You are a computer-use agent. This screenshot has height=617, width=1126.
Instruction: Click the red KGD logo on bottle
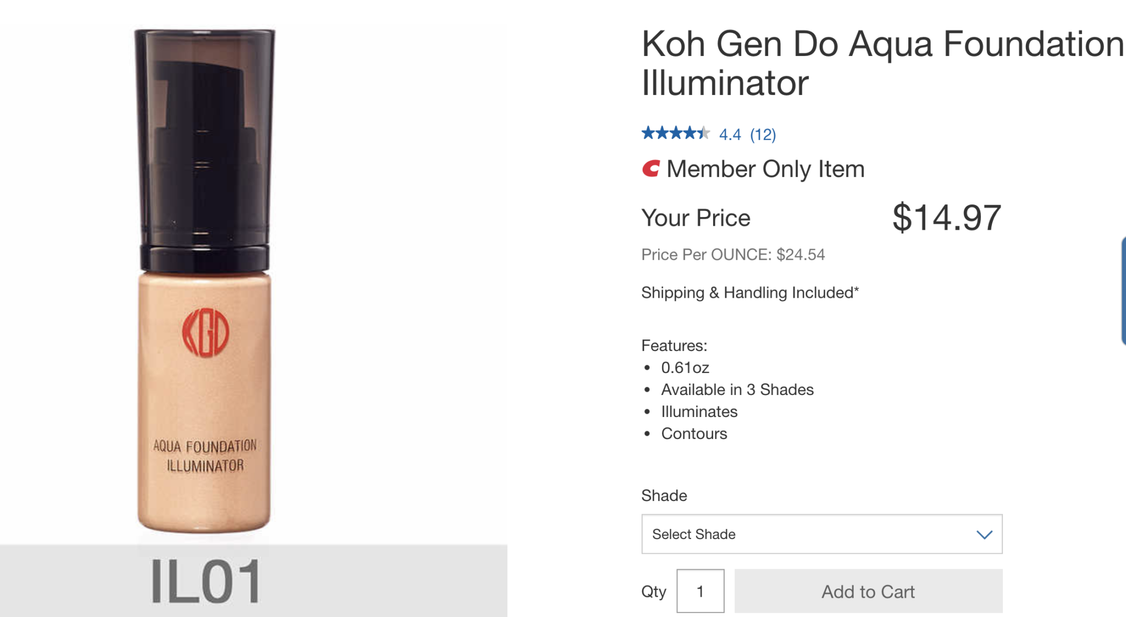point(206,333)
